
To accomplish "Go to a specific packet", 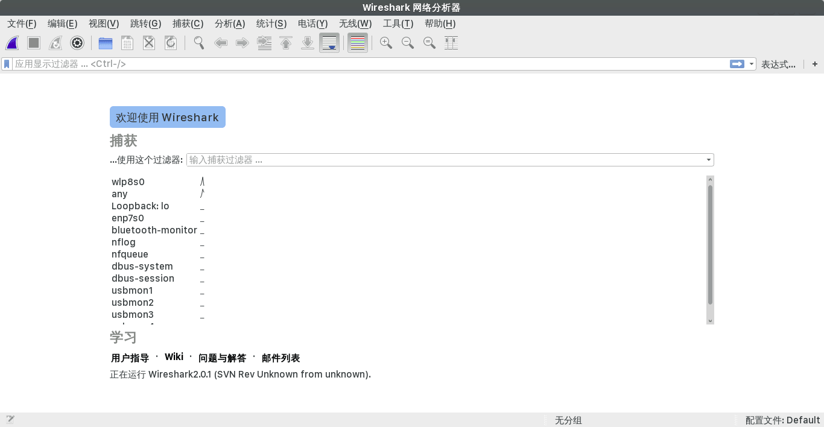I will pyautogui.click(x=264, y=43).
